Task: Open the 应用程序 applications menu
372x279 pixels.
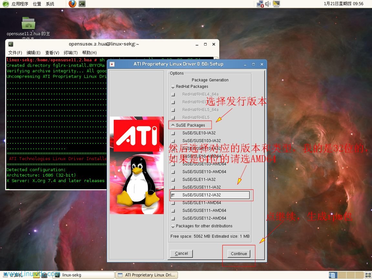Action: pyautogui.click(x=20, y=4)
